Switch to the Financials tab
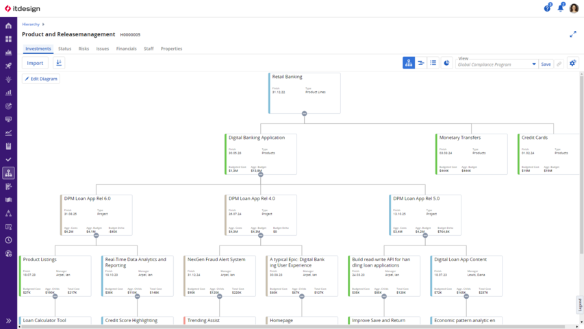Image resolution: width=584 pixels, height=329 pixels. click(x=126, y=49)
